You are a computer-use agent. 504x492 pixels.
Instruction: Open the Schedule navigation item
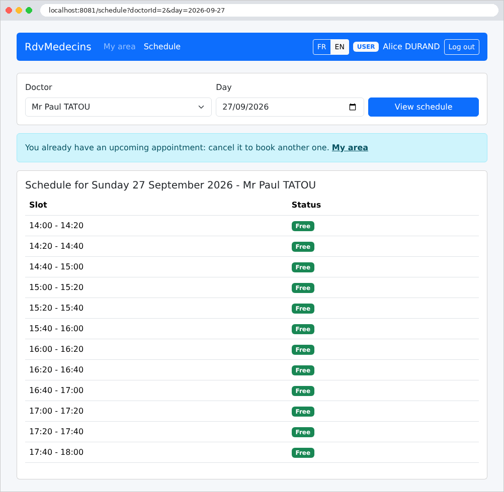(162, 47)
